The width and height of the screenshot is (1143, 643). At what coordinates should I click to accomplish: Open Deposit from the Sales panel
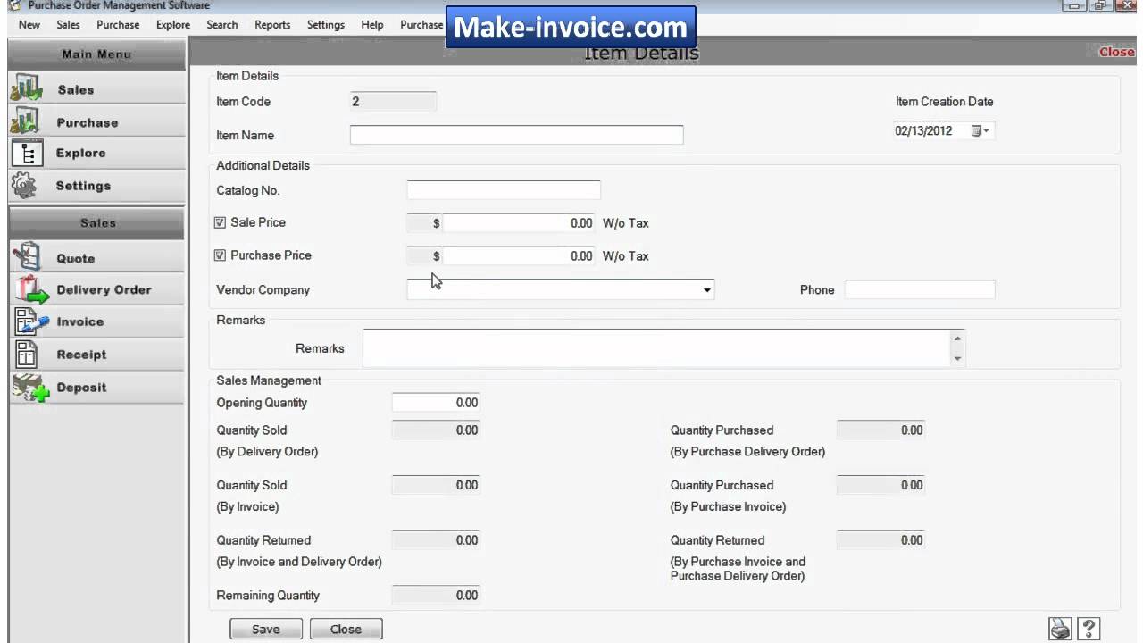(96, 388)
